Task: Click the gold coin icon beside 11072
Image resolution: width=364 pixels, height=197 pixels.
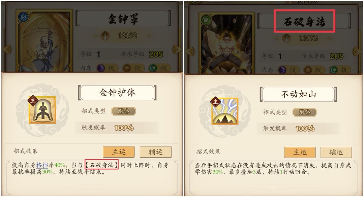Action: (286, 38)
